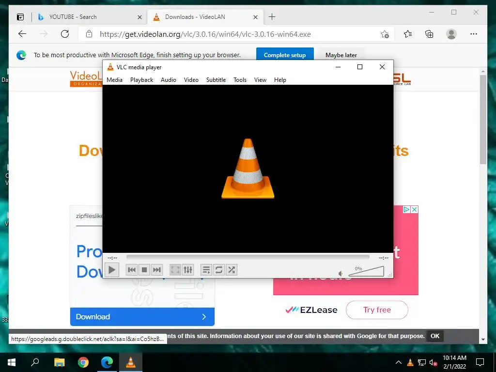Open the VLC Audio menu
This screenshot has height=372, width=496.
coord(168,80)
